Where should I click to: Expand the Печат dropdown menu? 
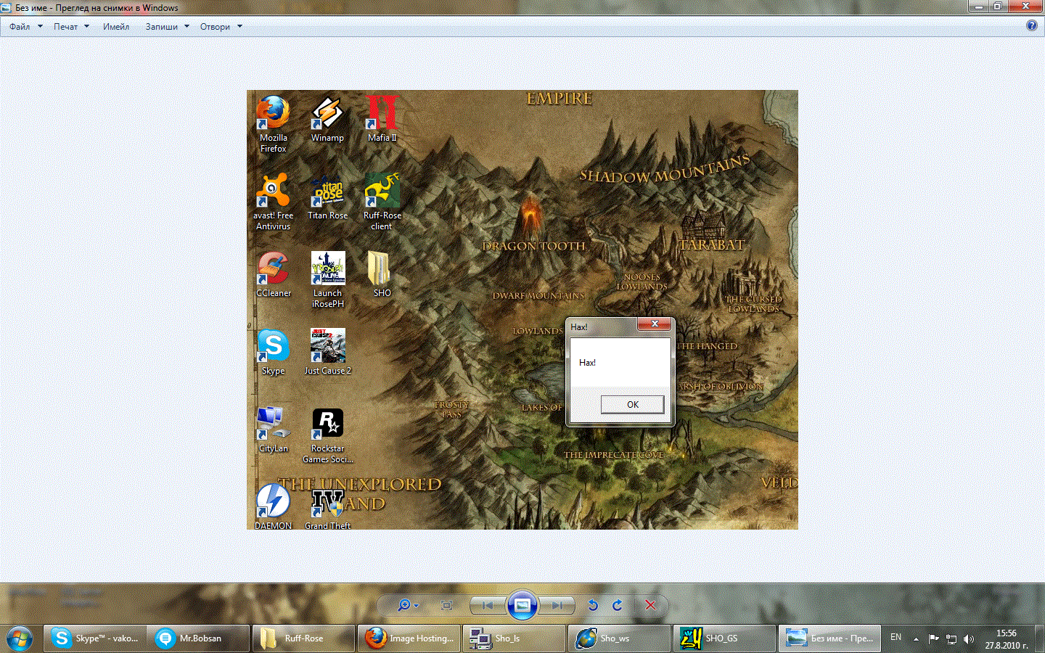pyautogui.click(x=71, y=27)
